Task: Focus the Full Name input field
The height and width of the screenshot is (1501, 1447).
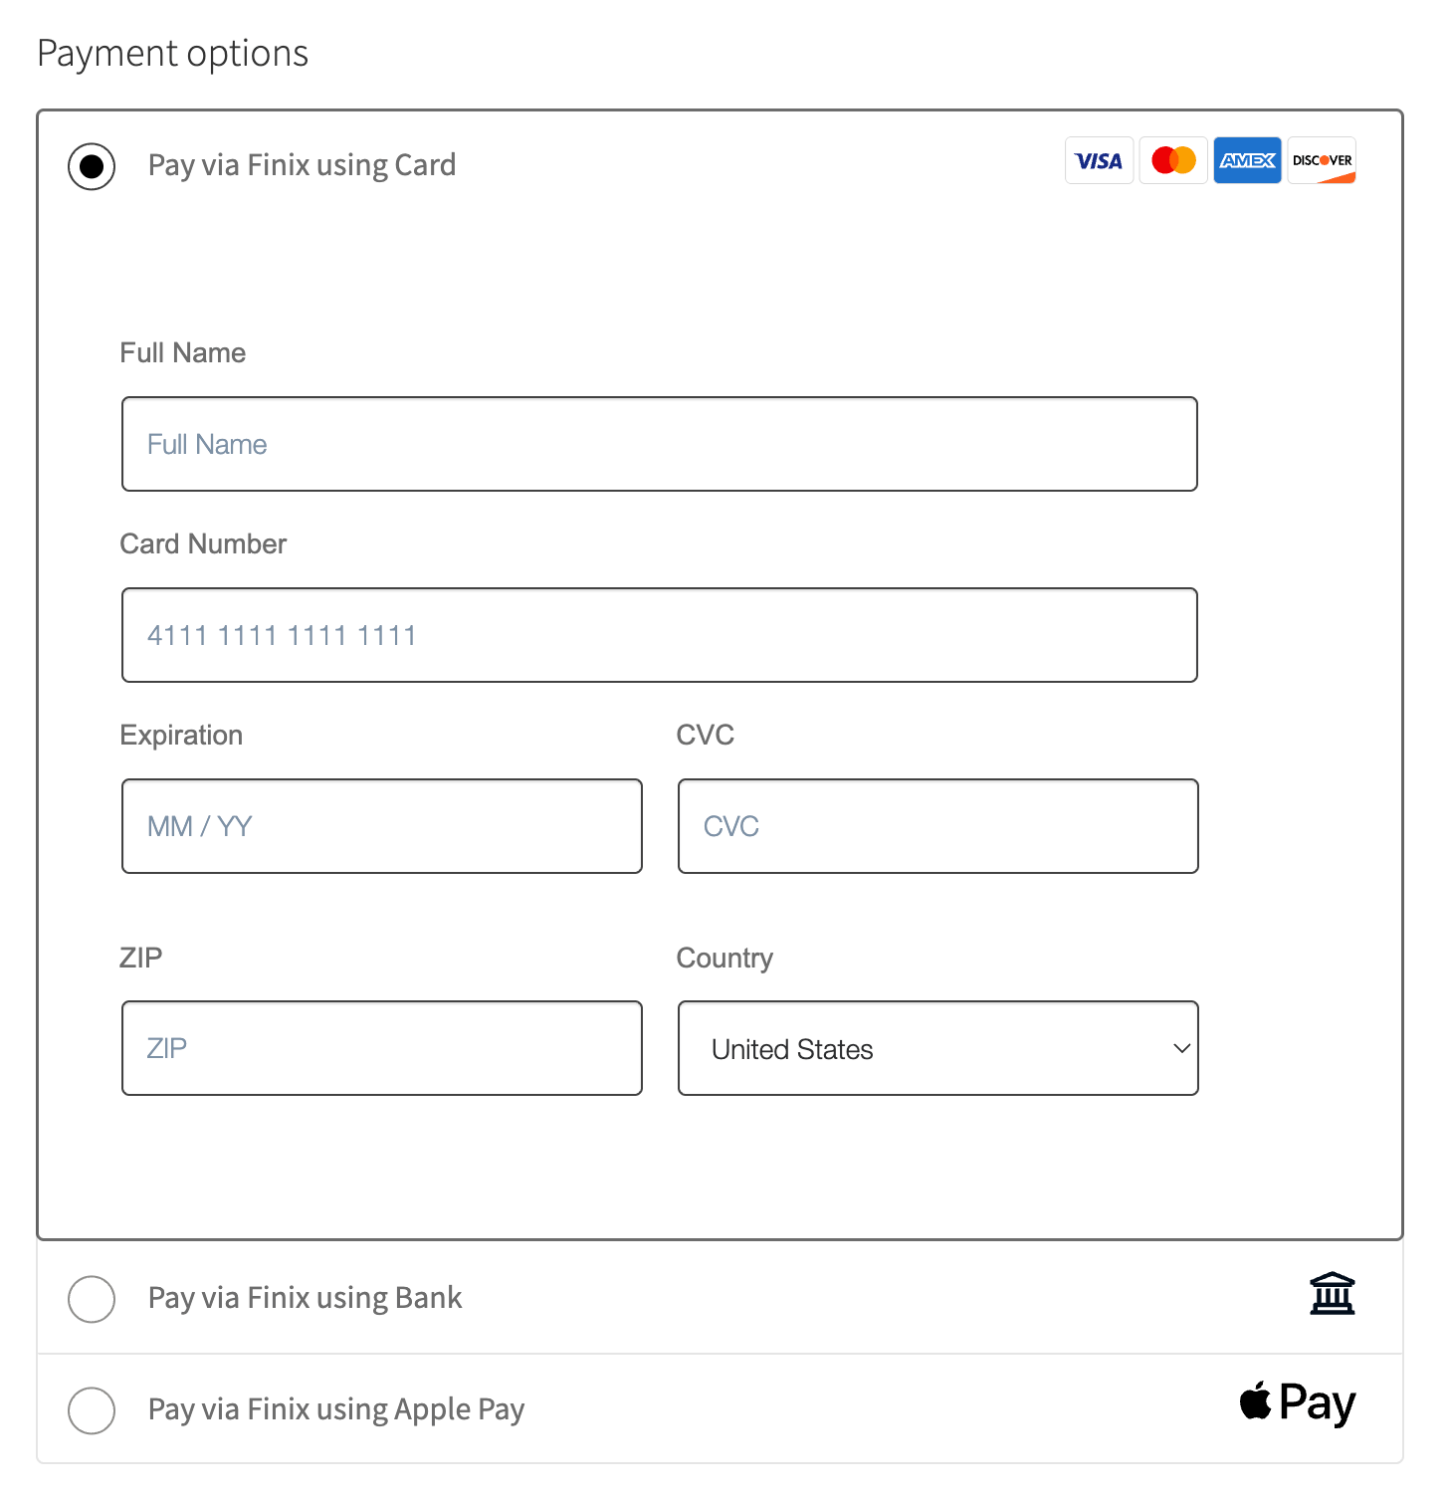Action: [x=659, y=444]
